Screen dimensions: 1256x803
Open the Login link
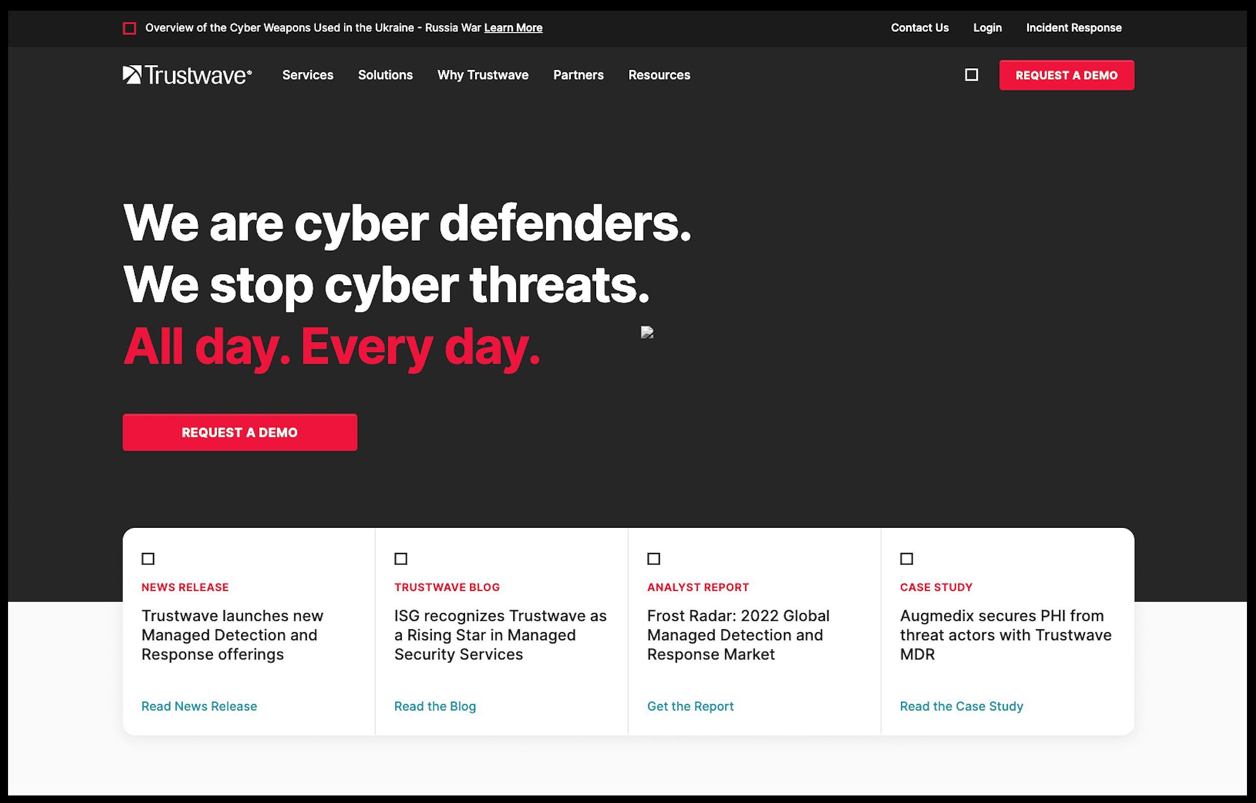pyautogui.click(x=987, y=28)
